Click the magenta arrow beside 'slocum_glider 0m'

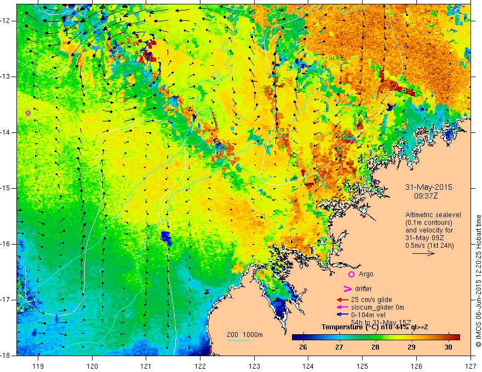342,307
